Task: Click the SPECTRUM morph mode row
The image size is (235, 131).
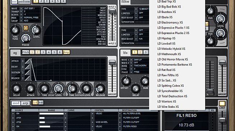Action: click(x=94, y=39)
